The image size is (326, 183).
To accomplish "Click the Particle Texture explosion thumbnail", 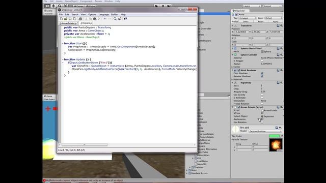I will tap(276, 145).
